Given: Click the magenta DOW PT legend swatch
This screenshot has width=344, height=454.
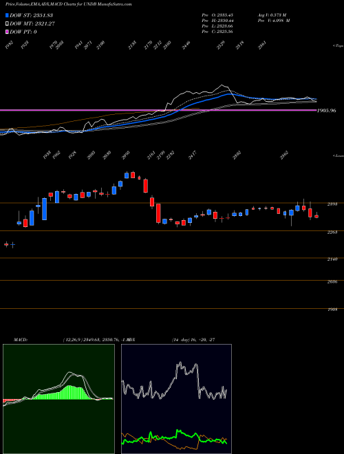Looking at the screenshot, I should [x=7, y=32].
